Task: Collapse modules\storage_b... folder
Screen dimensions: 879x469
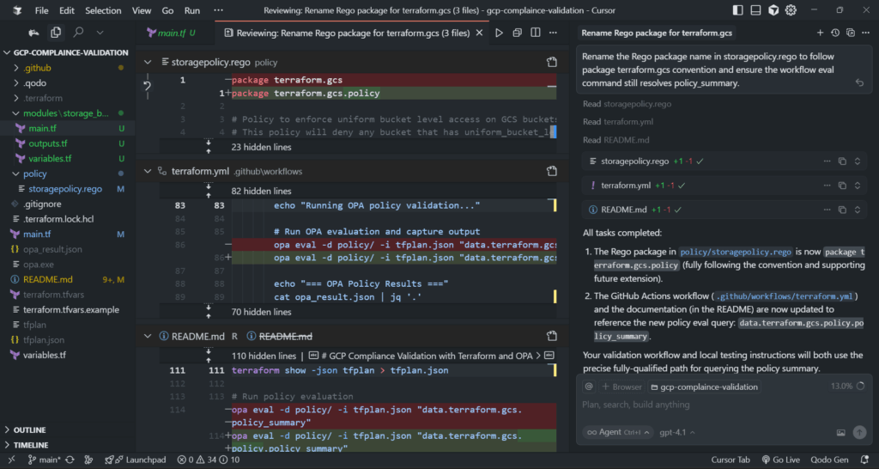Action: coord(67,113)
